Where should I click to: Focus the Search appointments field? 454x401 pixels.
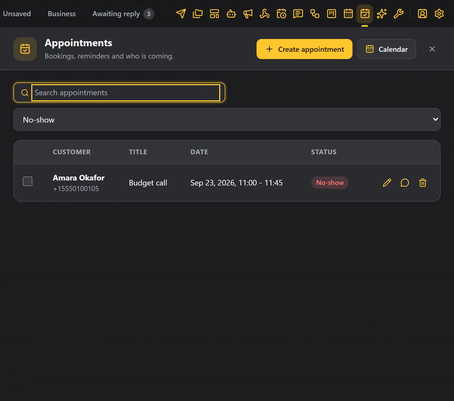pos(126,93)
